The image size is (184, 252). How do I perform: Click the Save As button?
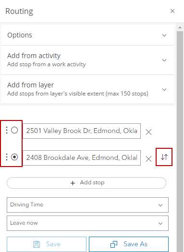129,244
